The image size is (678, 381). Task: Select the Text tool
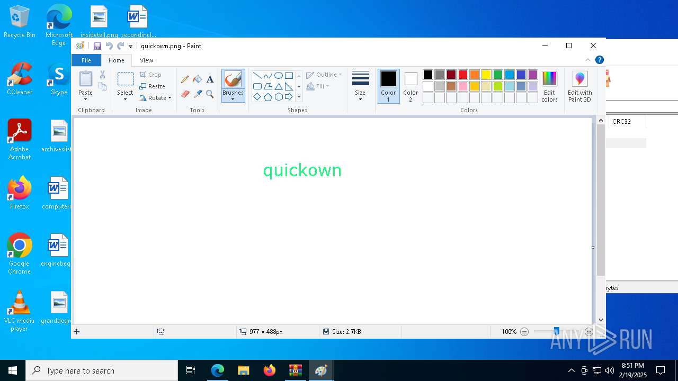[x=210, y=79]
